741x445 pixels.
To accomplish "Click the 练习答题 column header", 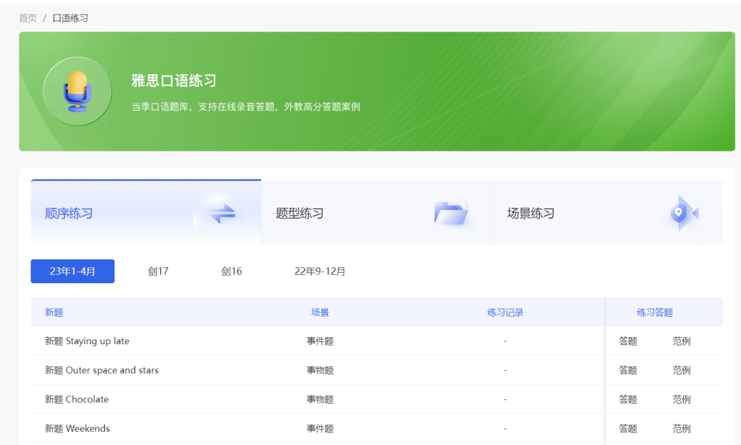I will click(x=655, y=312).
